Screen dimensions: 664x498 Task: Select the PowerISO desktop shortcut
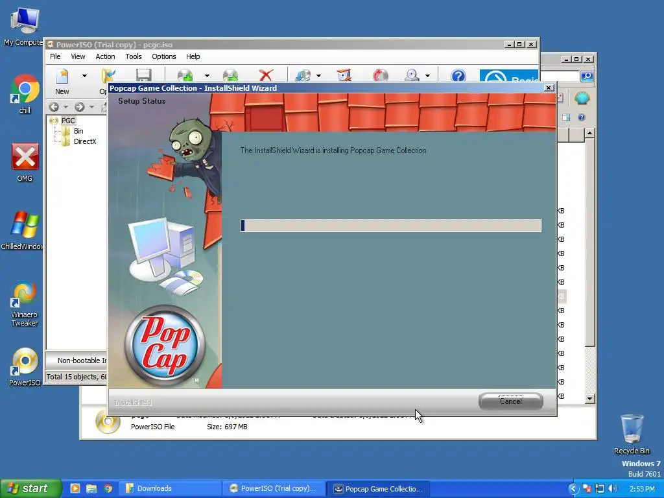(25, 367)
